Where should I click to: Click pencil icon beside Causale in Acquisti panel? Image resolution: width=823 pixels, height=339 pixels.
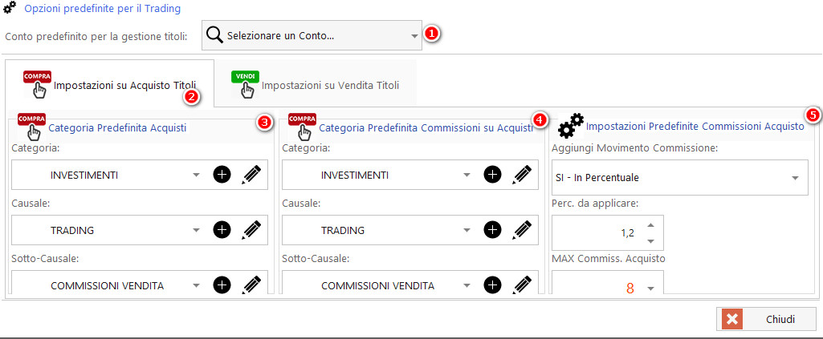coord(252,230)
